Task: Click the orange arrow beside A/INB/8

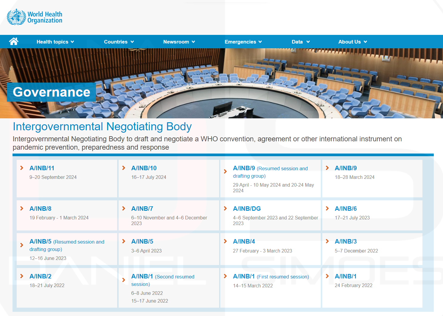Action: (22, 208)
